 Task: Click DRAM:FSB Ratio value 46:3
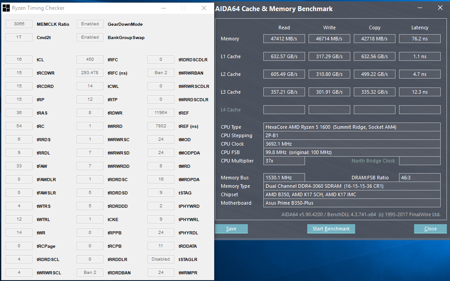tap(420, 178)
